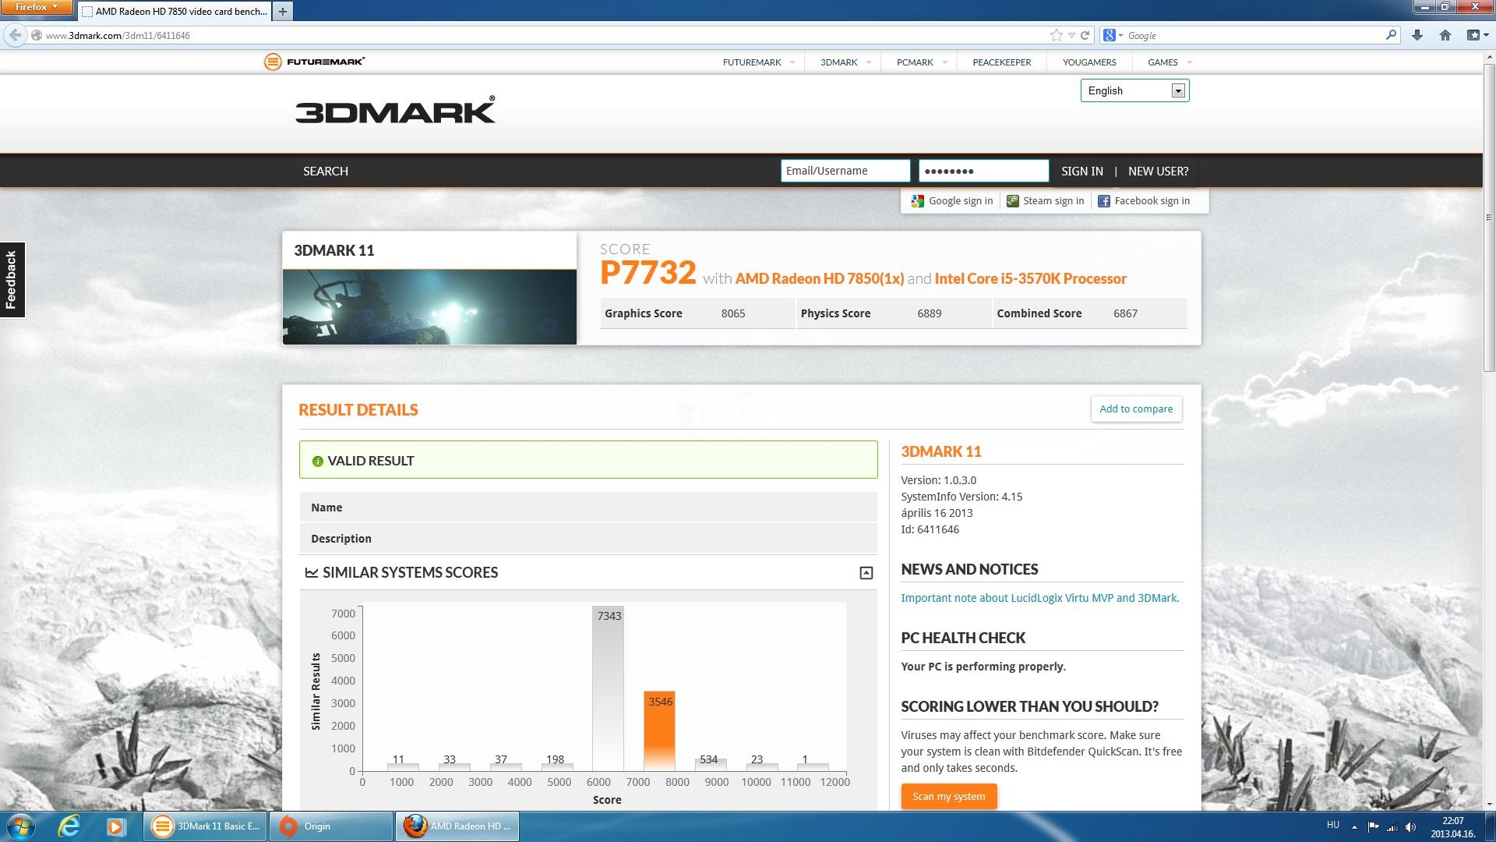Click the Intel Core i5-3570K Processor link
Screen dimensions: 1496x842
tap(1030, 278)
